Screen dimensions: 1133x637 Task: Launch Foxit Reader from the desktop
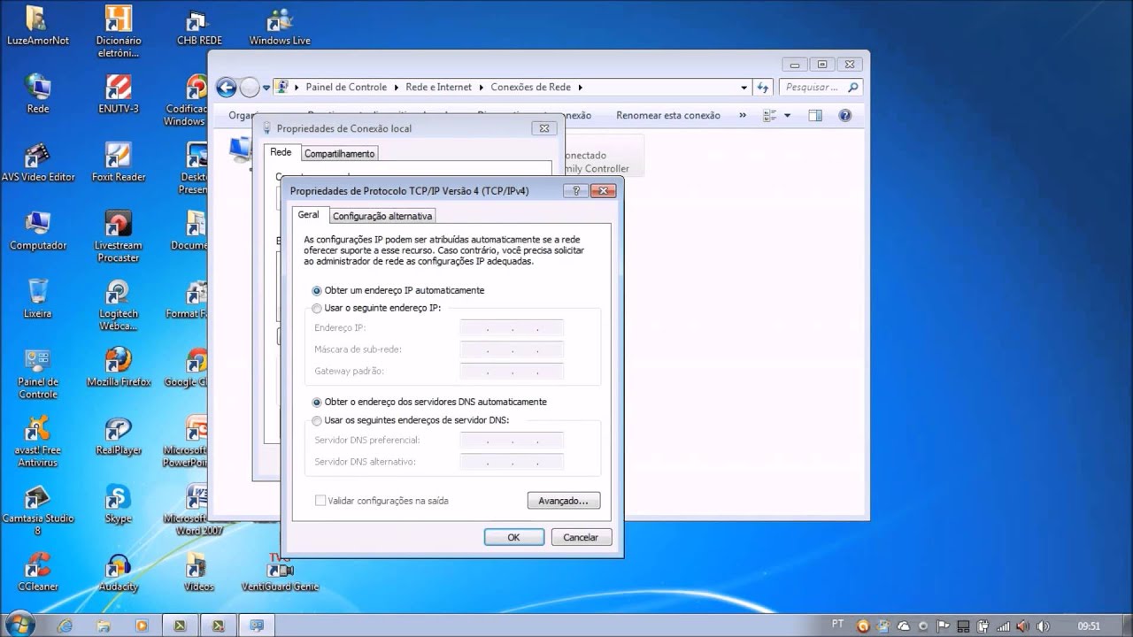click(x=118, y=163)
